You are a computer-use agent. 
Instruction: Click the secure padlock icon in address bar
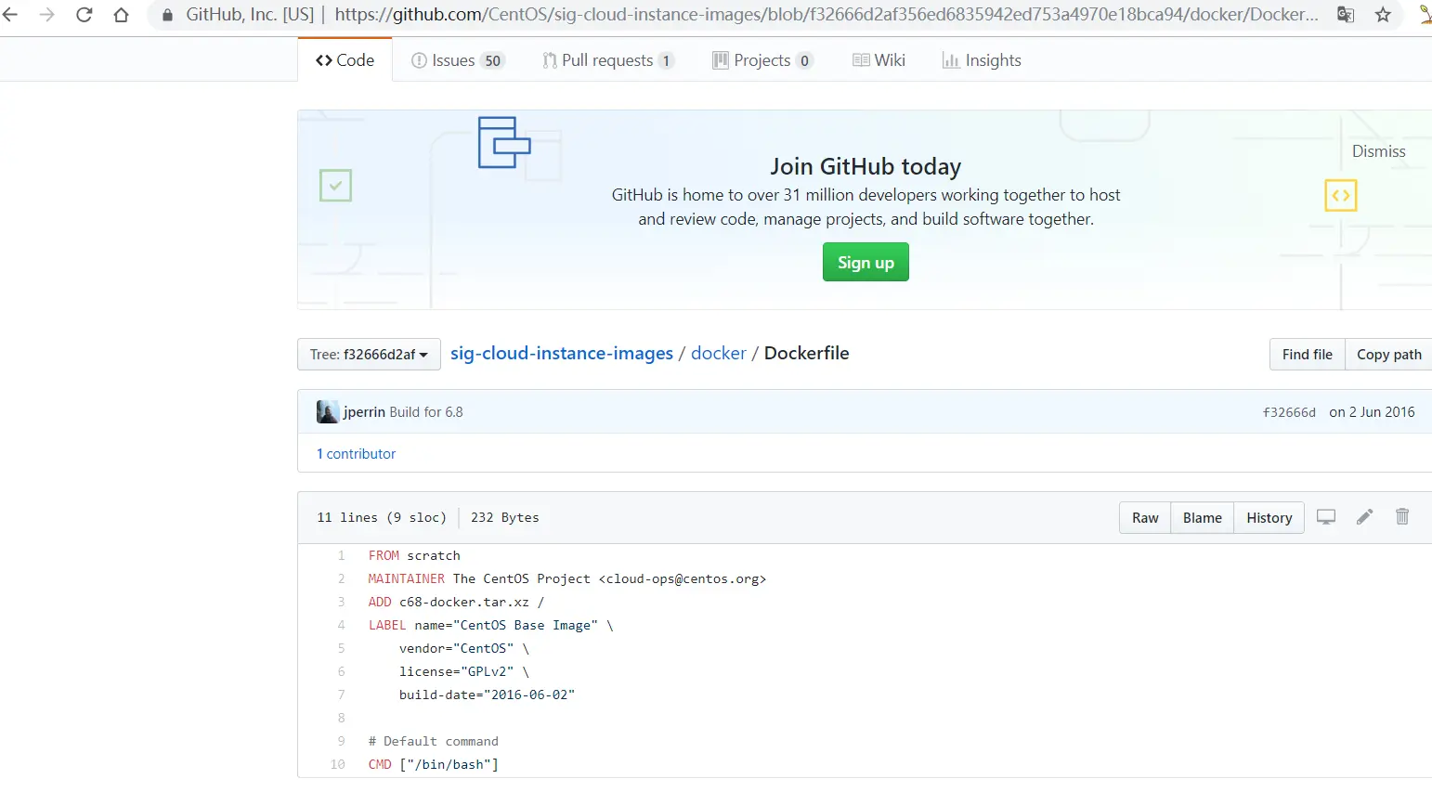pyautogui.click(x=167, y=15)
